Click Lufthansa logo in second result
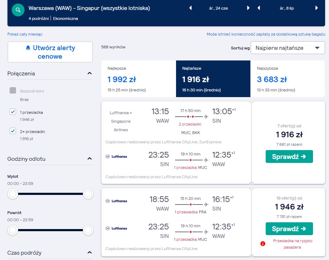Viewport: 329px width, 260px height. coord(116,201)
